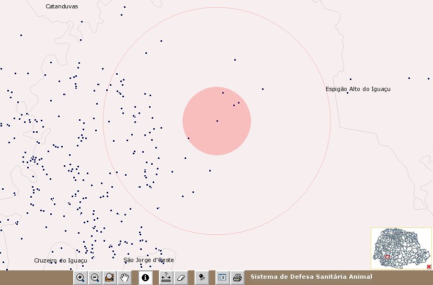Click the eraser clear selection tool
This screenshot has width=433, height=285.
coord(180,278)
